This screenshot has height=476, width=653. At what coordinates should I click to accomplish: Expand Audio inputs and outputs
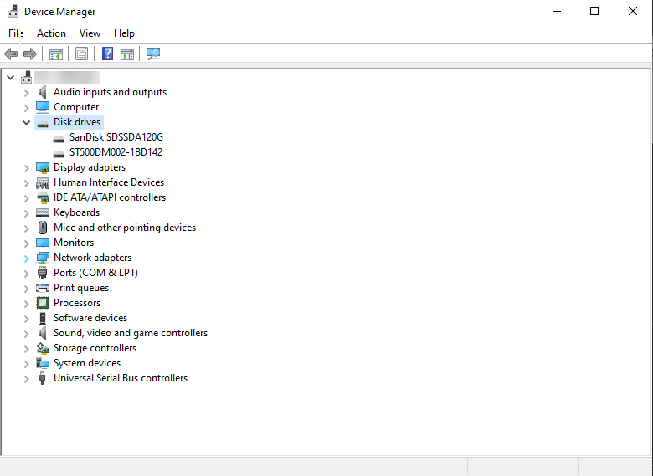[x=26, y=92]
